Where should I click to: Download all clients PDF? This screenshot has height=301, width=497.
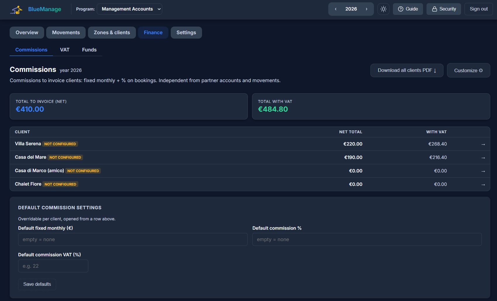point(407,70)
